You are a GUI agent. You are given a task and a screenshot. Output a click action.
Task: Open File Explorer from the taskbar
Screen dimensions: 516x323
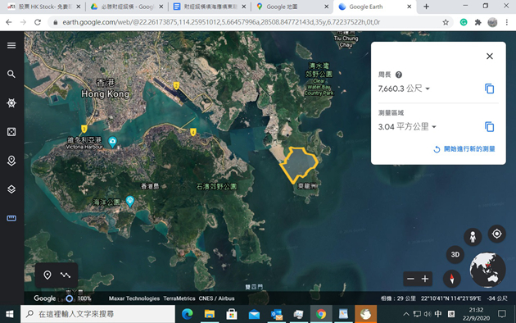click(210, 314)
